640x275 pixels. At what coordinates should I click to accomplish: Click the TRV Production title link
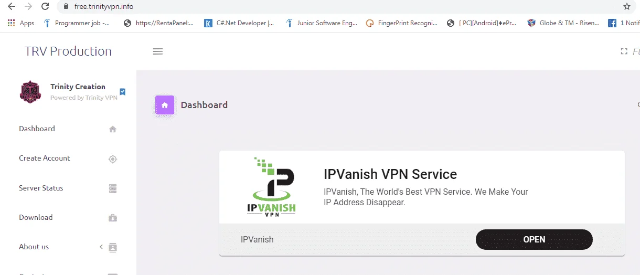pyautogui.click(x=68, y=51)
